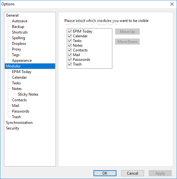This screenshot has height=179, width=177.
Task: Select Passwords in the left tree
Action: [x=21, y=111]
